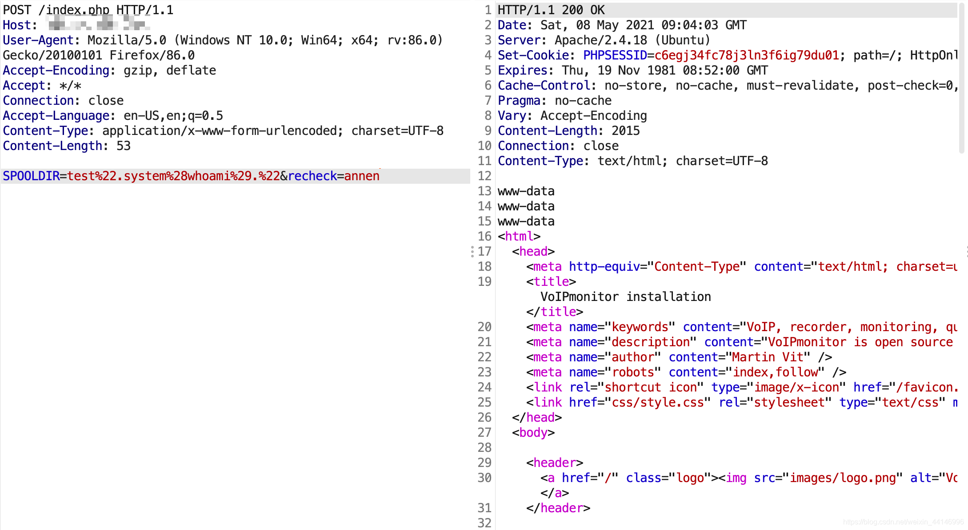This screenshot has width=968, height=530.
Task: Select the PHPSESSID cookie value
Action: [747, 55]
